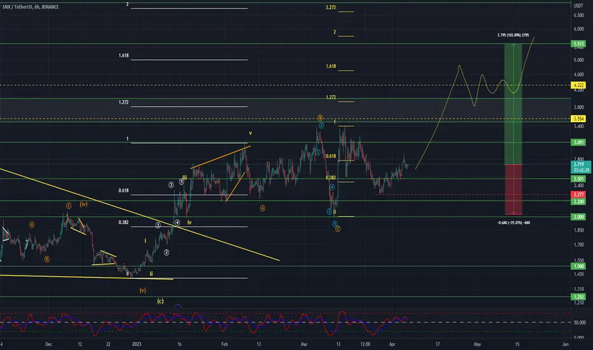Select the yellow 0.618 Fibonacci label
Screen dimensions: 593x350
330,157
